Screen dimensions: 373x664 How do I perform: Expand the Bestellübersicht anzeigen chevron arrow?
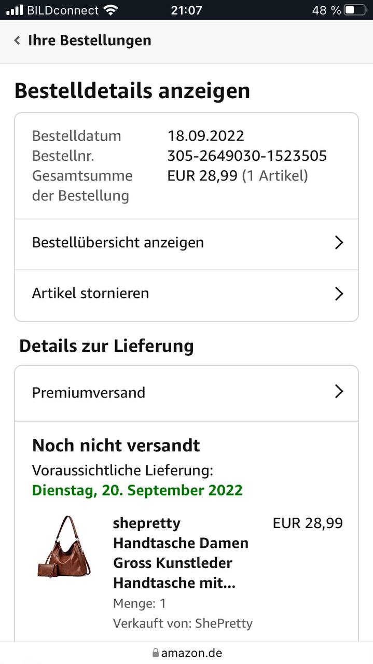(x=339, y=243)
